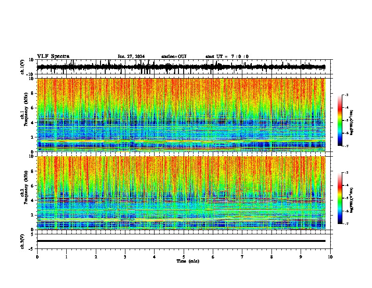Click the ch.2 spectrogram color scale bar
The width and height of the screenshot is (372, 288).
point(340,198)
